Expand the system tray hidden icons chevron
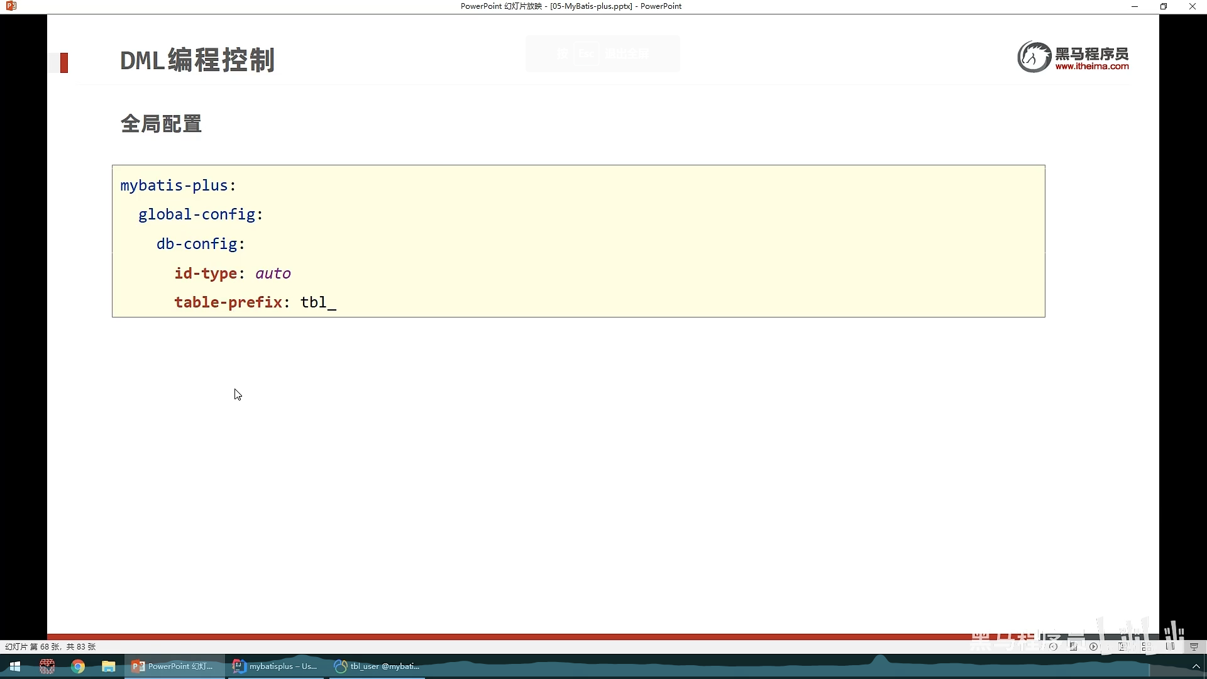The height and width of the screenshot is (679, 1207). tap(1196, 666)
